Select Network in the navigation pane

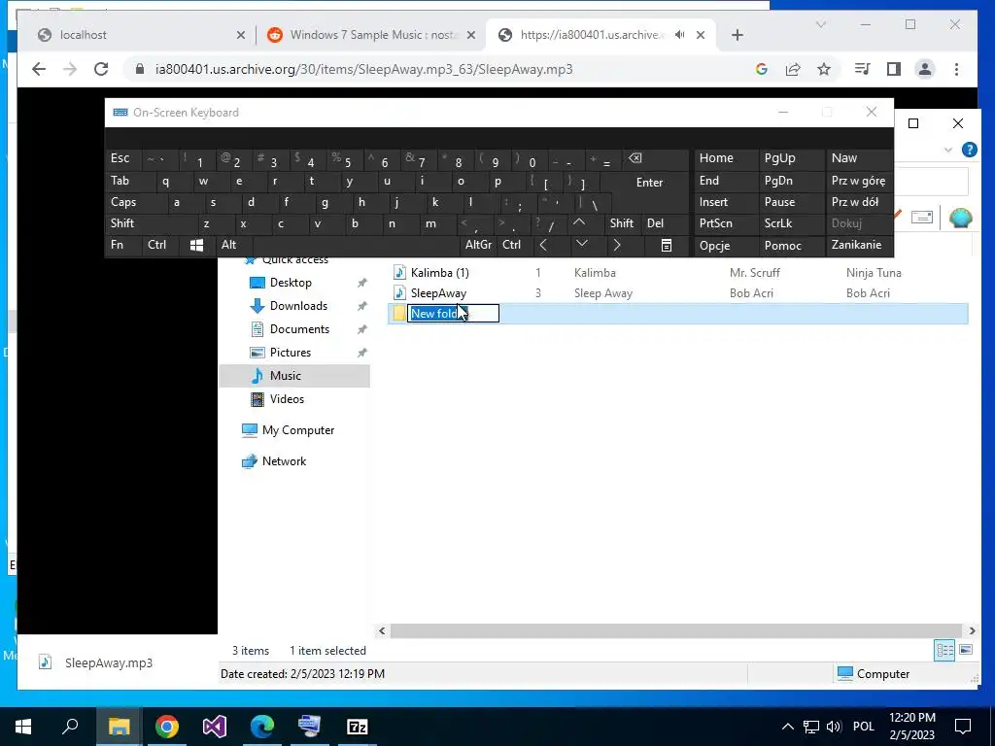pyautogui.click(x=284, y=461)
